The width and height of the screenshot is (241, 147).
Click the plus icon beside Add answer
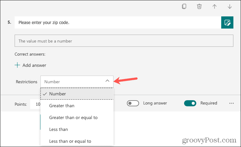pyautogui.click(x=17, y=65)
